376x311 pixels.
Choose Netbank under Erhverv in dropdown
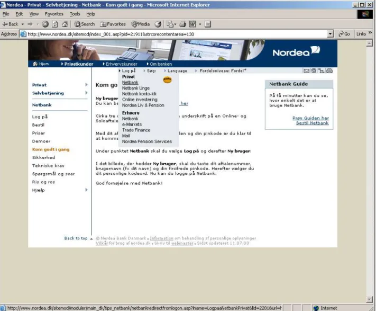130,119
